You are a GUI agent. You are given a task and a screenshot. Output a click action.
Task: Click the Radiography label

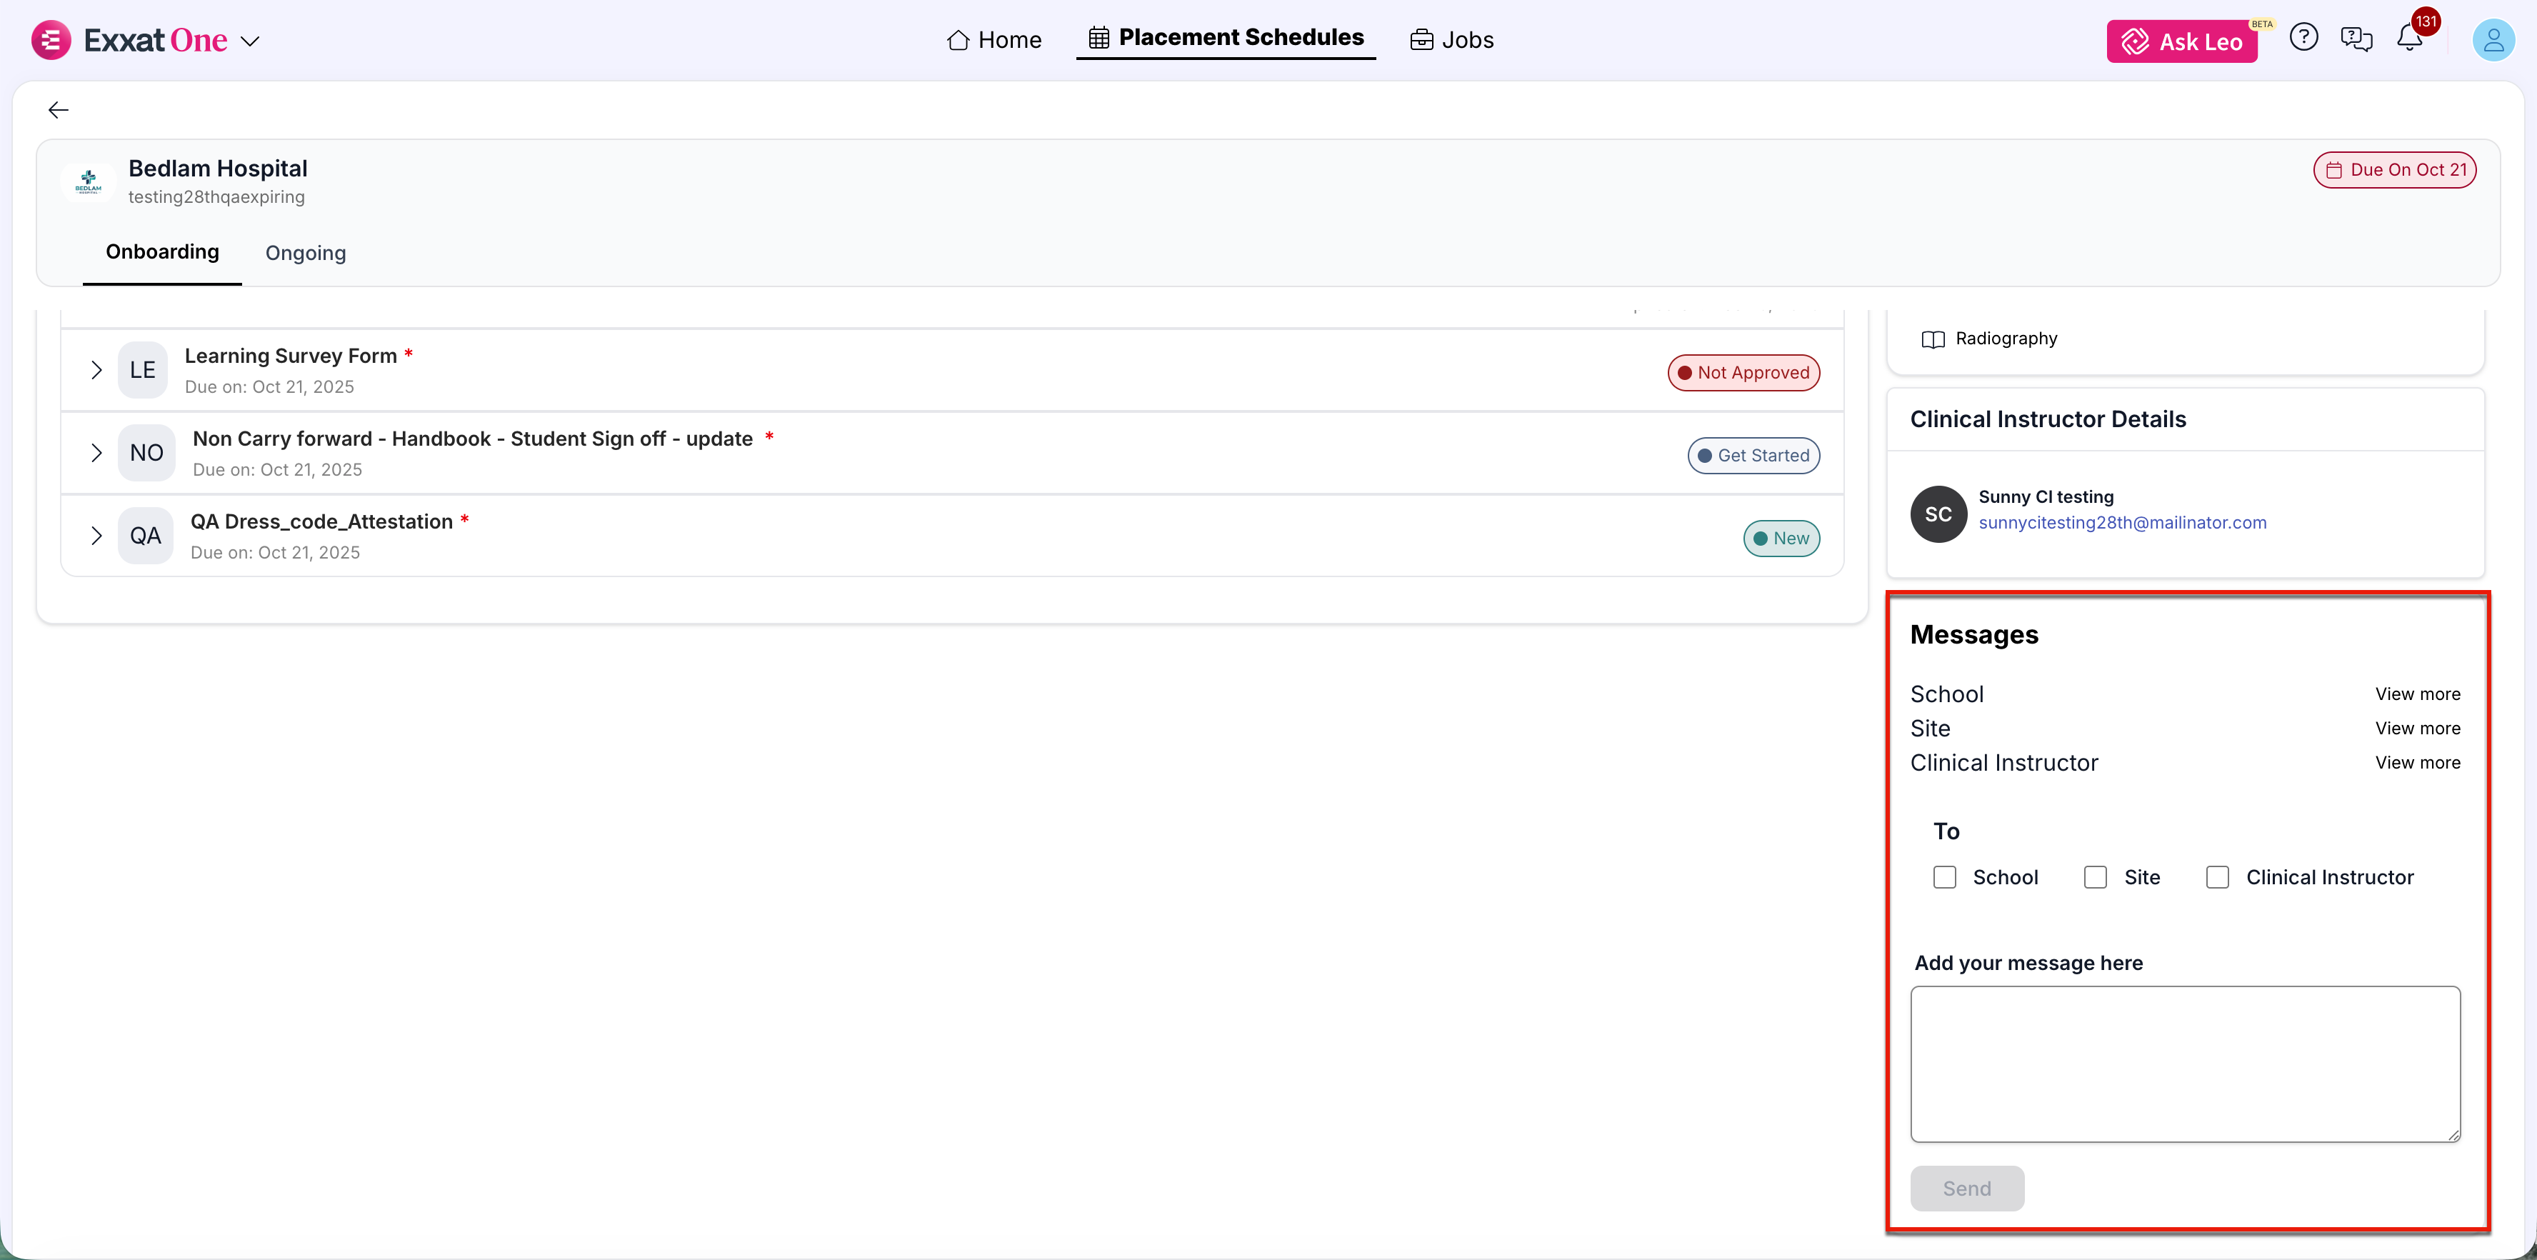coord(2006,339)
